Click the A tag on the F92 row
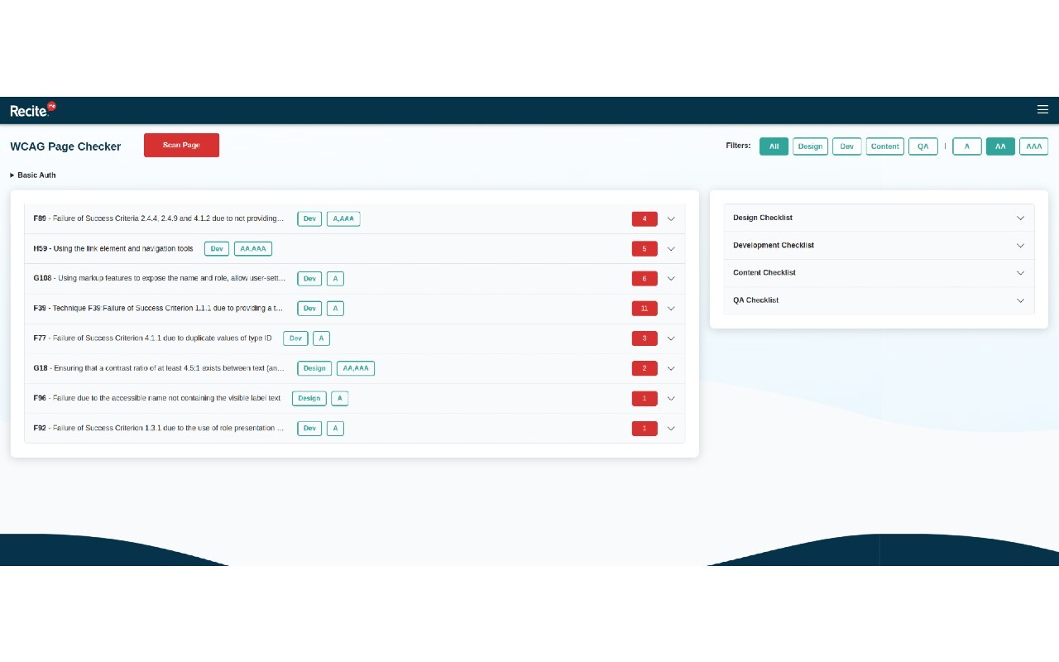 coord(335,429)
